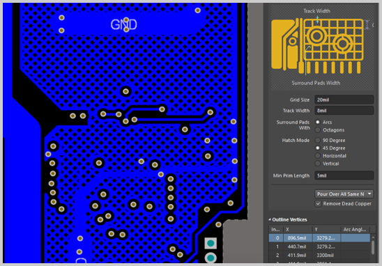Select 45 Degree hatch mode
Viewport: 382px width, 266px height.
coord(318,148)
